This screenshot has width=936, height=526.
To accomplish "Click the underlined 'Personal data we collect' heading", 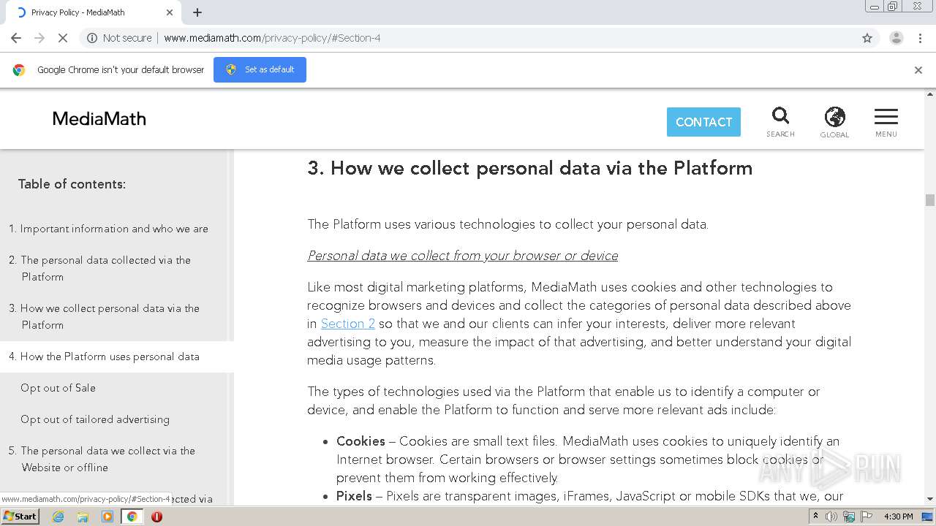I will pos(463,256).
